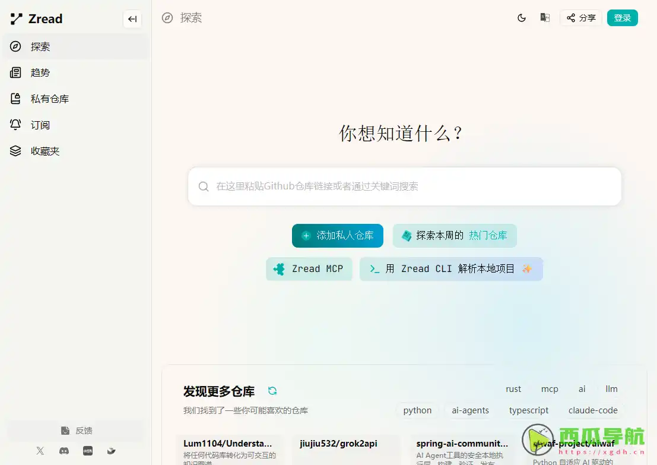Open the Discord icon link
Image resolution: width=657 pixels, height=465 pixels.
[64, 451]
